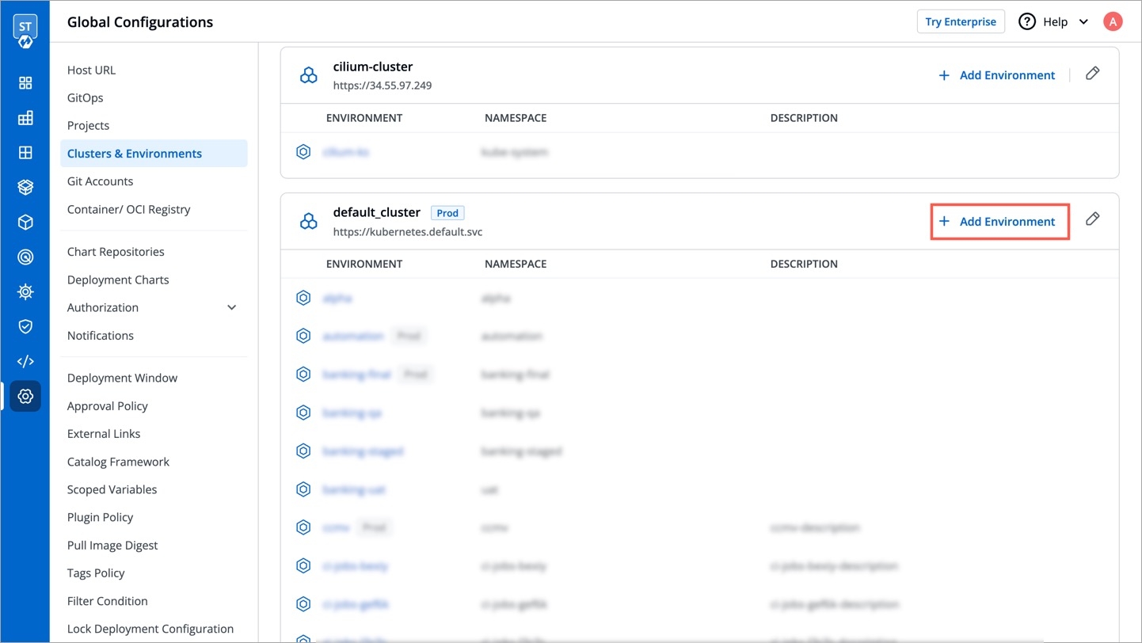Click the single cube icon in sidebar
The width and height of the screenshot is (1142, 643).
point(25,223)
